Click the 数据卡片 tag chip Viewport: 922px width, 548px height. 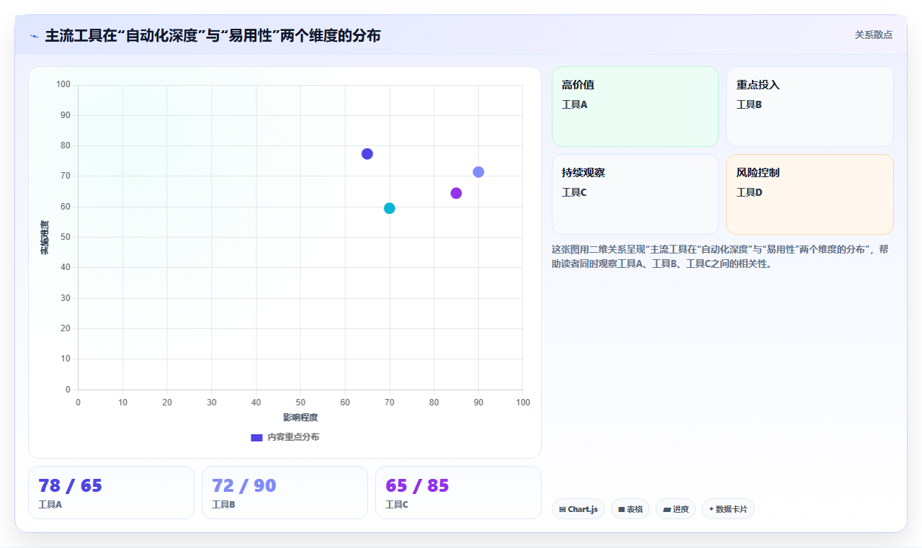click(728, 509)
